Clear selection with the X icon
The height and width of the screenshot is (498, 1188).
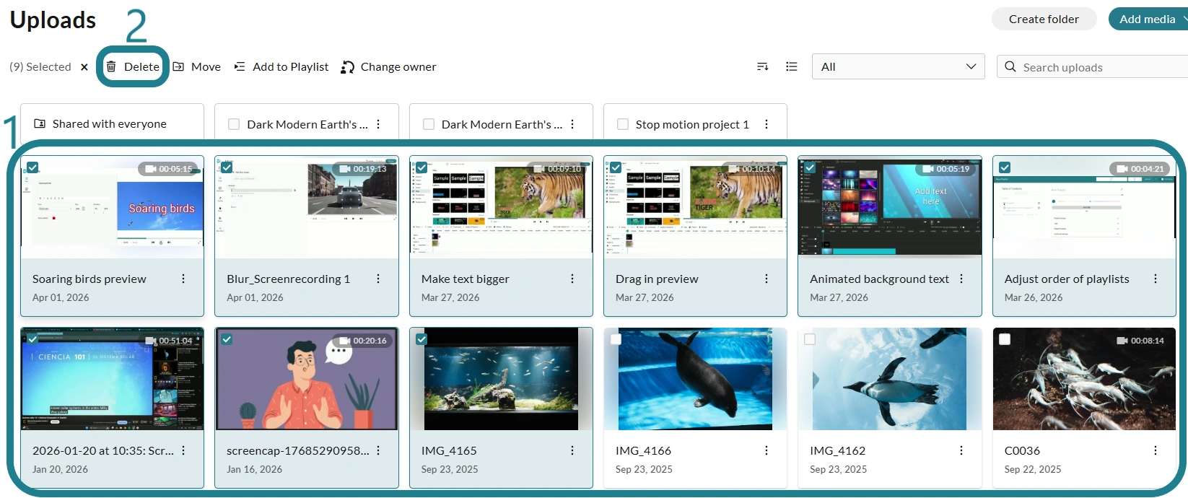(x=84, y=67)
